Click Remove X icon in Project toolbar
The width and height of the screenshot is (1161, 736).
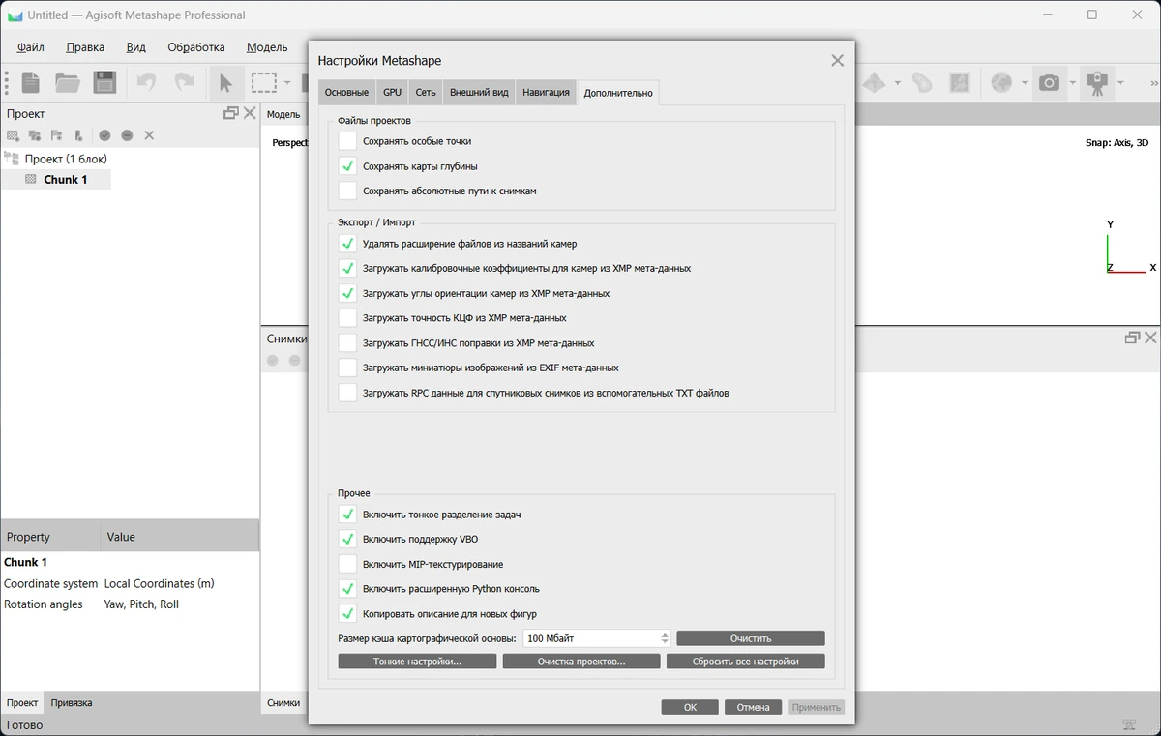(149, 135)
